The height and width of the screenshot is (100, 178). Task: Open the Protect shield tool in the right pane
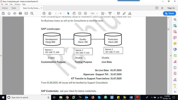point(175,67)
